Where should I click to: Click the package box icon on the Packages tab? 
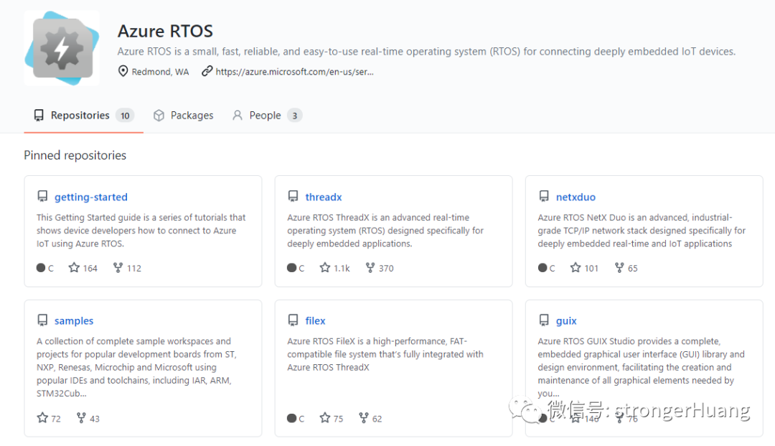tap(158, 115)
